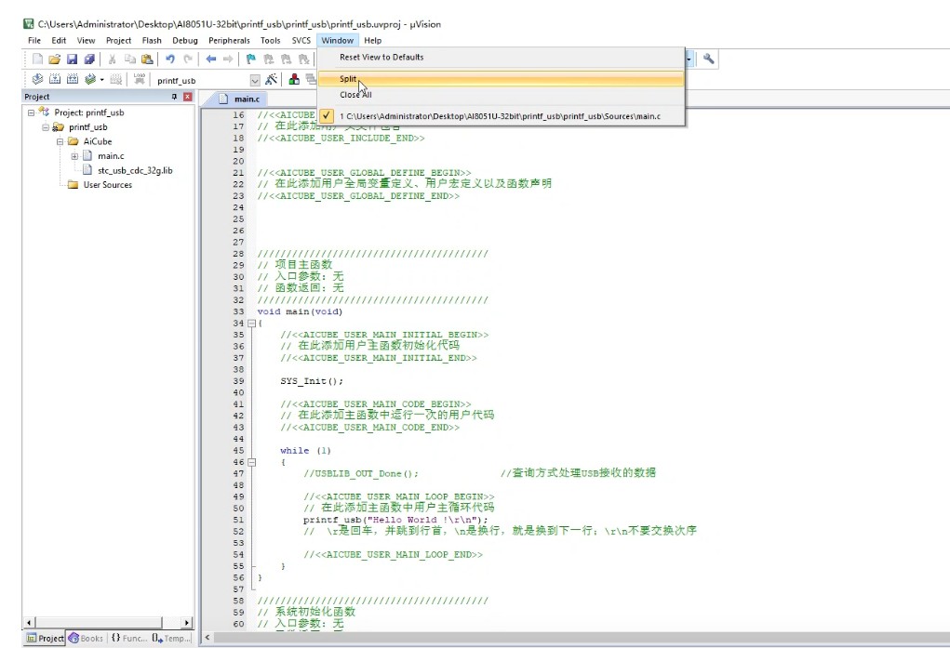Click the Download to flash LOAD icon

tap(140, 80)
